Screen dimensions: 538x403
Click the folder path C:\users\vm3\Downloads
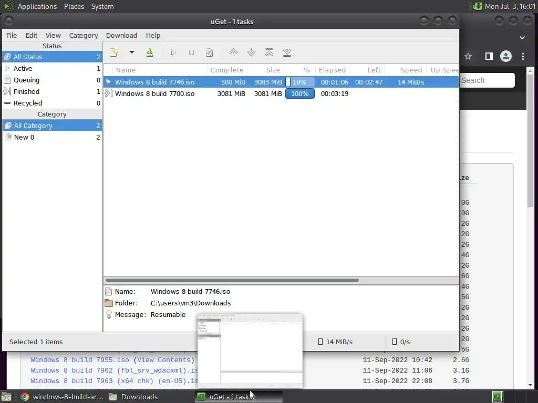(190, 303)
